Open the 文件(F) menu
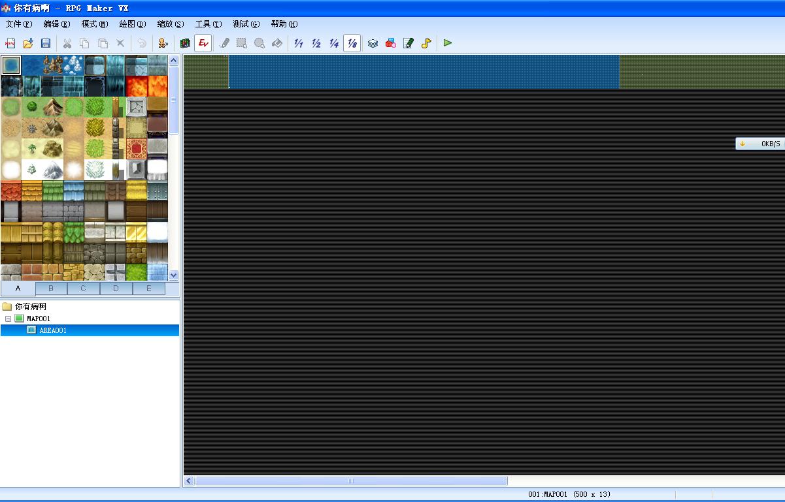 pyautogui.click(x=18, y=24)
